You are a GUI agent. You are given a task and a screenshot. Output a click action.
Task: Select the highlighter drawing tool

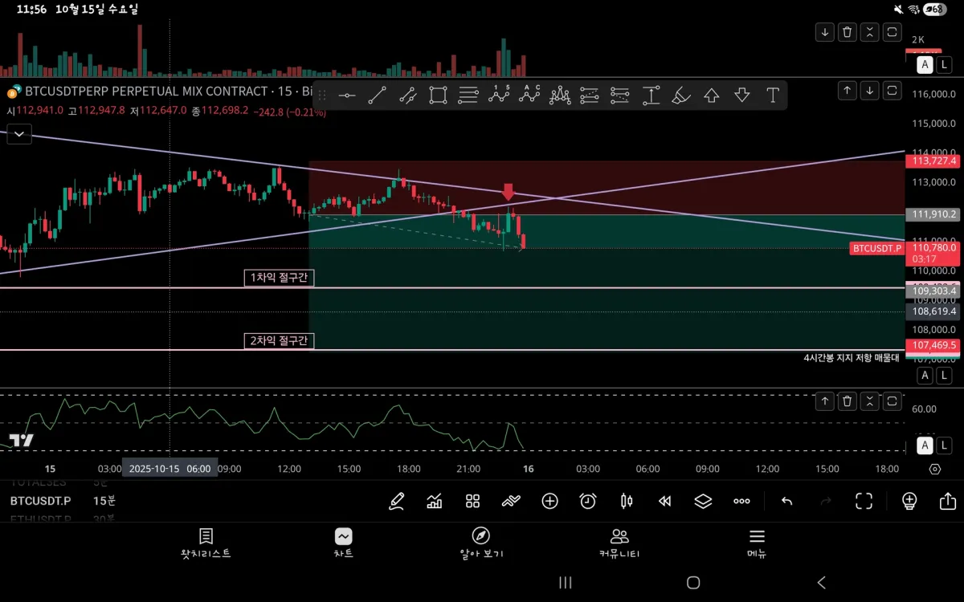coord(681,96)
